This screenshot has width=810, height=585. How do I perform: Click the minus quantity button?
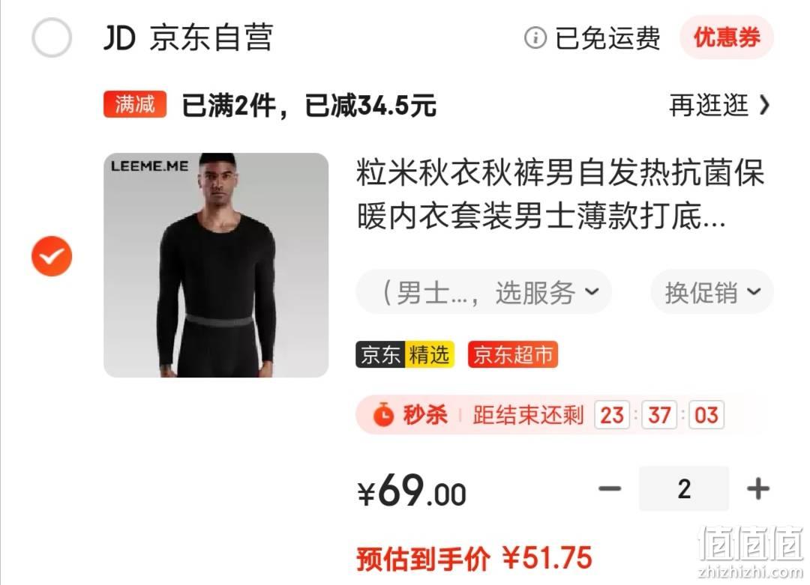[x=610, y=488]
